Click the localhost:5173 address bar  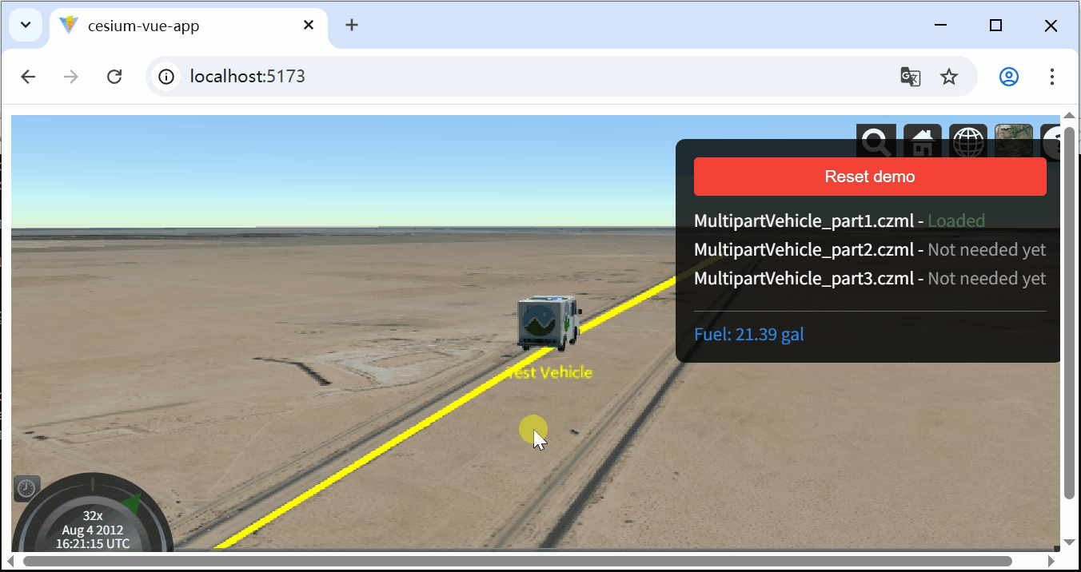[x=561, y=77]
